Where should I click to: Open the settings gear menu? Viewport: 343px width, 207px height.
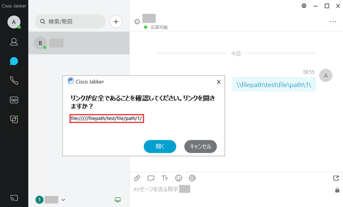pyautogui.click(x=304, y=6)
